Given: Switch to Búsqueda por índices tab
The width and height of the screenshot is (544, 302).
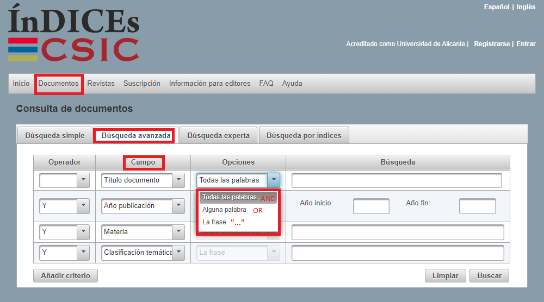Looking at the screenshot, I should pyautogui.click(x=304, y=135).
